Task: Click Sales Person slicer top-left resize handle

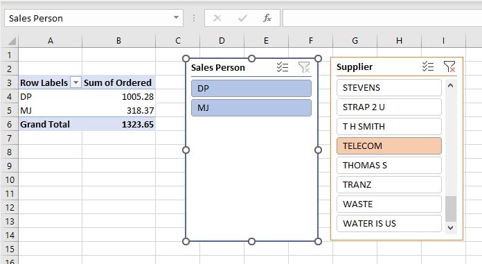Action: (186, 58)
